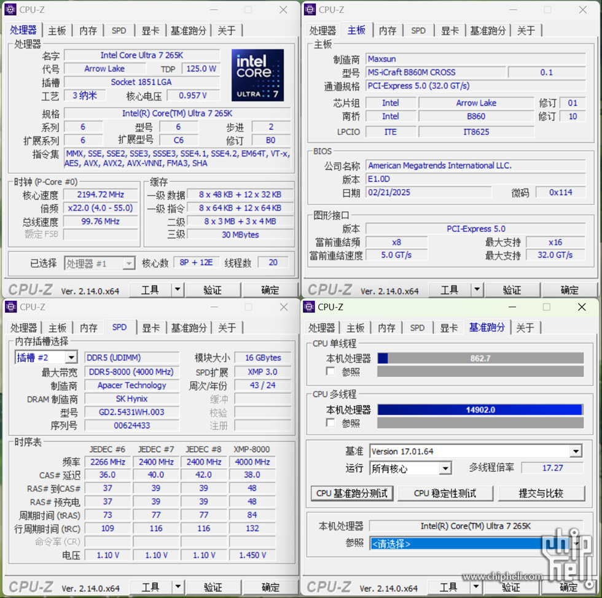
Task: Click the 工具 button in SPD window
Action: coord(150,587)
